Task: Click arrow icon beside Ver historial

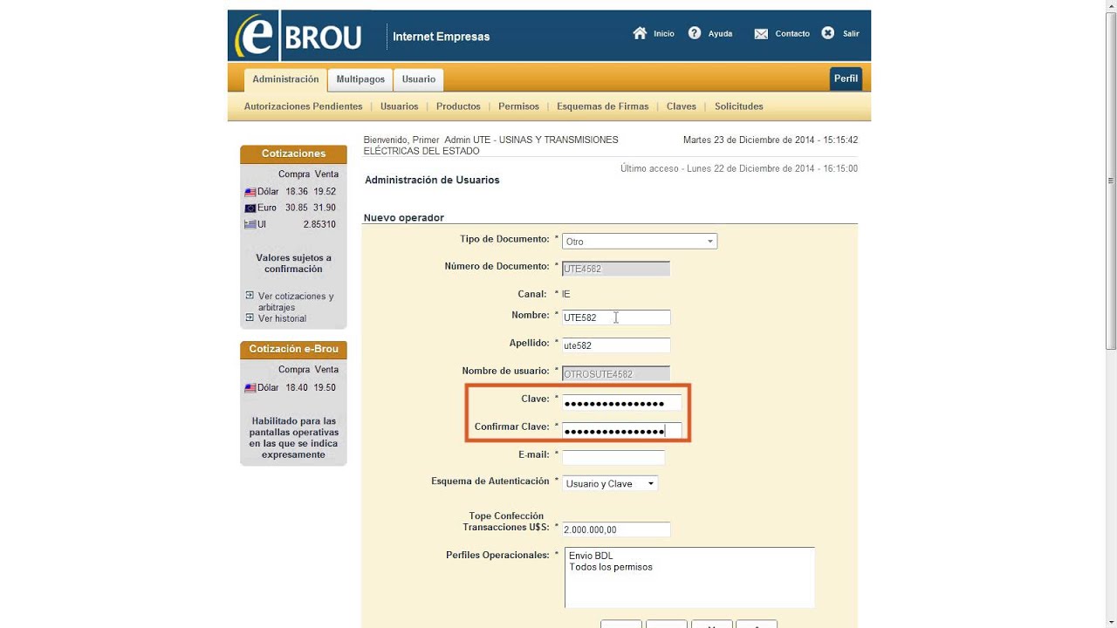Action: pyautogui.click(x=250, y=317)
